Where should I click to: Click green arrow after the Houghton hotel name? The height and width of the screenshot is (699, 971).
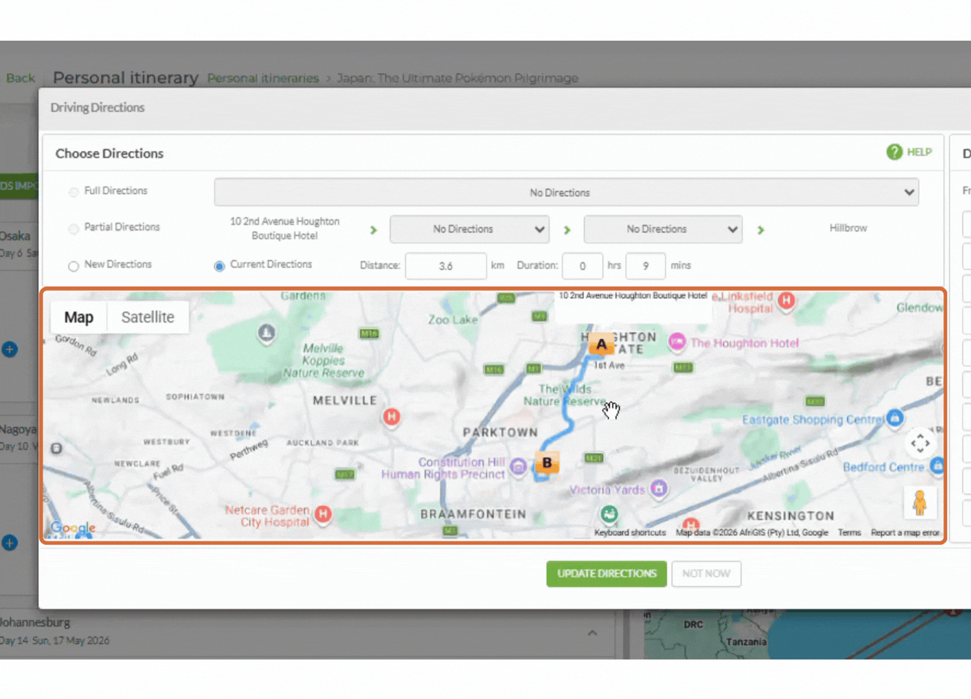(374, 230)
